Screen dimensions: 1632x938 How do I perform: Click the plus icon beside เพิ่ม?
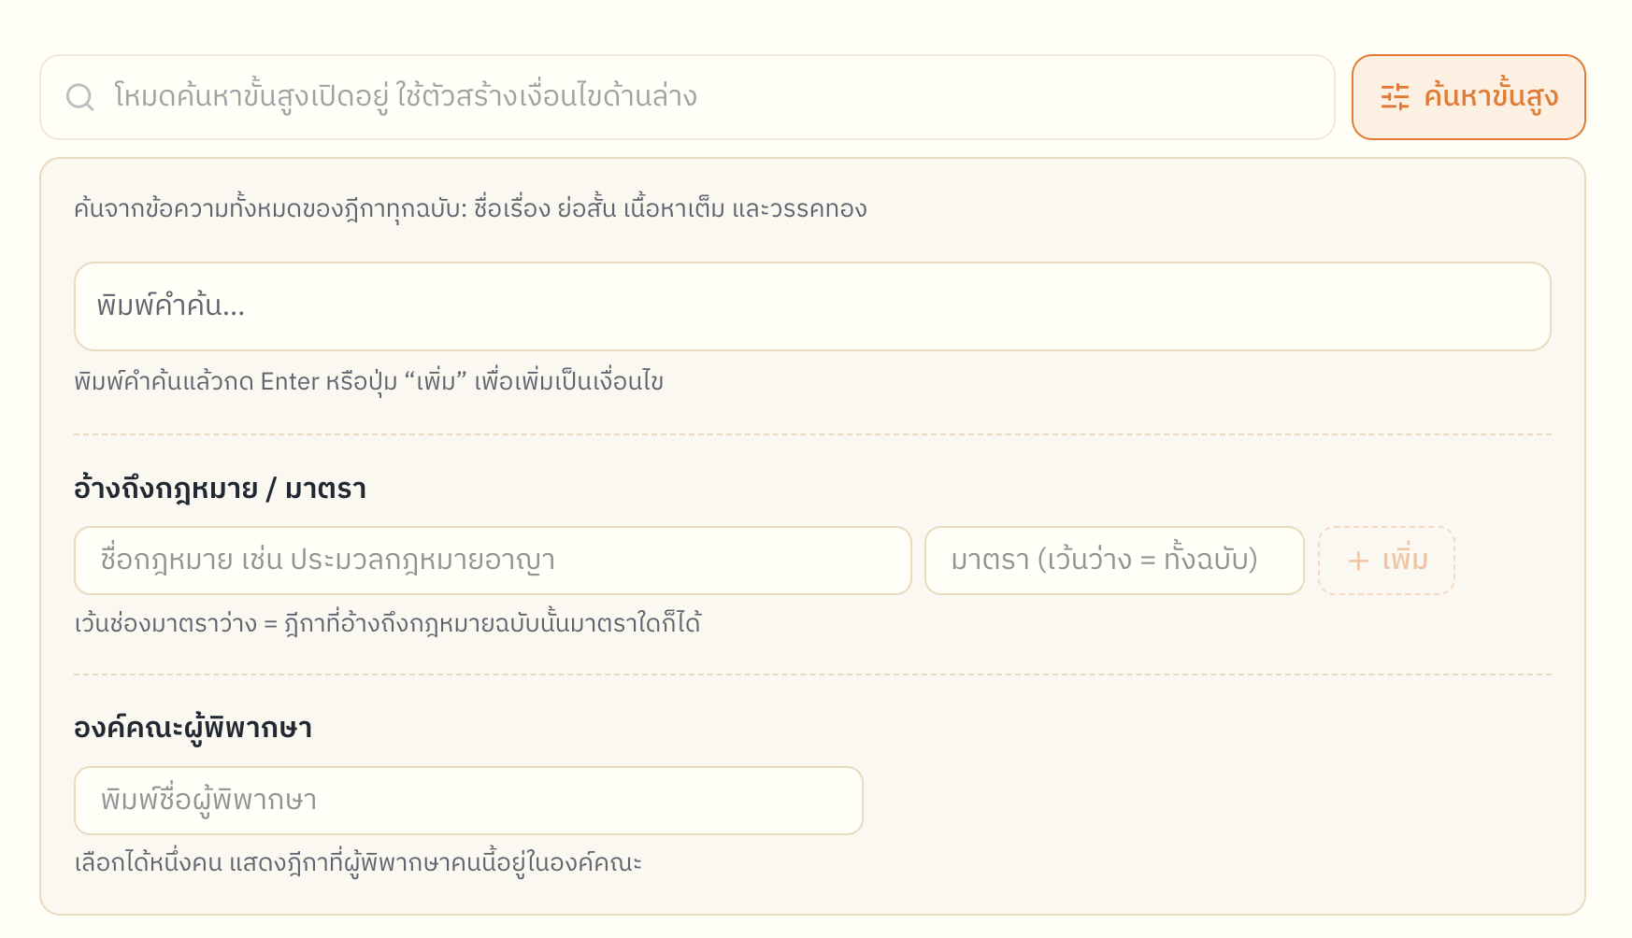(1358, 561)
